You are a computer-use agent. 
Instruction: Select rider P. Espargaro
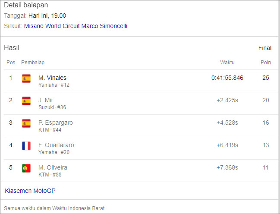click(x=56, y=123)
